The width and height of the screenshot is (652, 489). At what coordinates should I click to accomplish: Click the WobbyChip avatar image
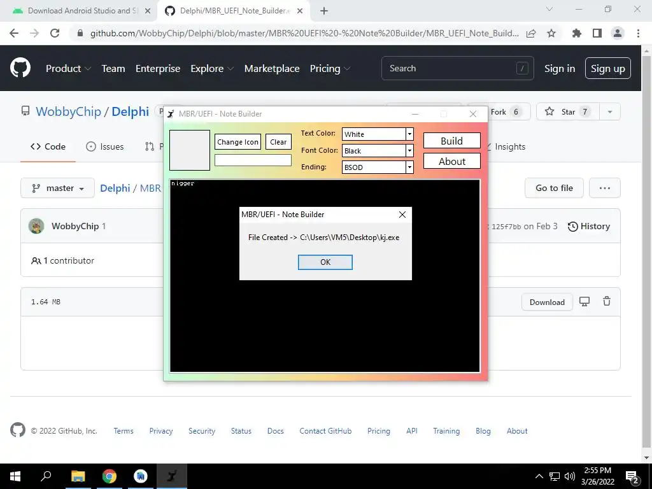(36, 226)
